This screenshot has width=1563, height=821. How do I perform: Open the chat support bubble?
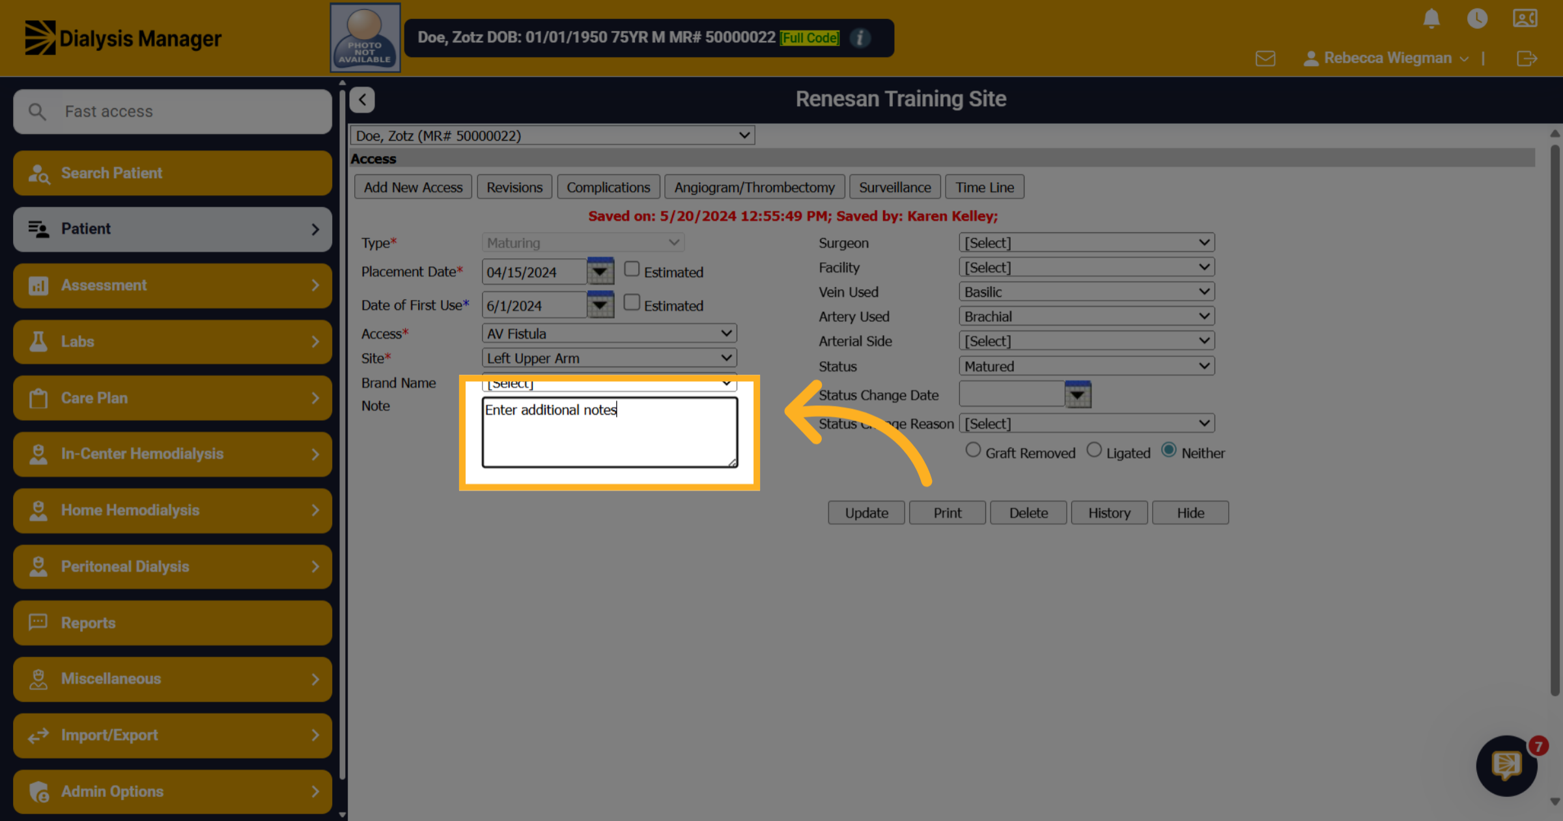pyautogui.click(x=1506, y=766)
